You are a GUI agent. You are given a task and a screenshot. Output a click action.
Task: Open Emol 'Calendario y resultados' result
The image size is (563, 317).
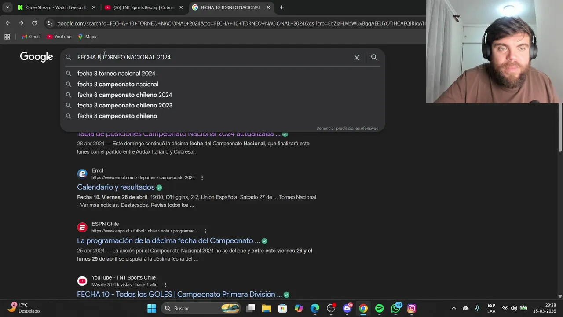pyautogui.click(x=116, y=187)
